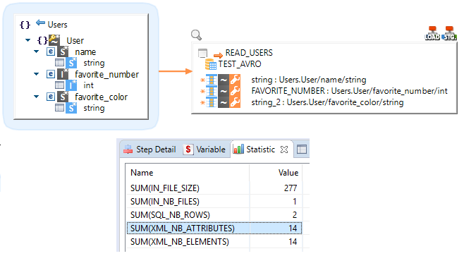Click the TEST_AVRO table name
Image resolution: width=464 pixels, height=256 pixels.
(x=240, y=64)
